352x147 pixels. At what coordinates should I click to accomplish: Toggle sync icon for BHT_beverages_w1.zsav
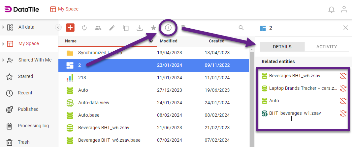pos(343,113)
